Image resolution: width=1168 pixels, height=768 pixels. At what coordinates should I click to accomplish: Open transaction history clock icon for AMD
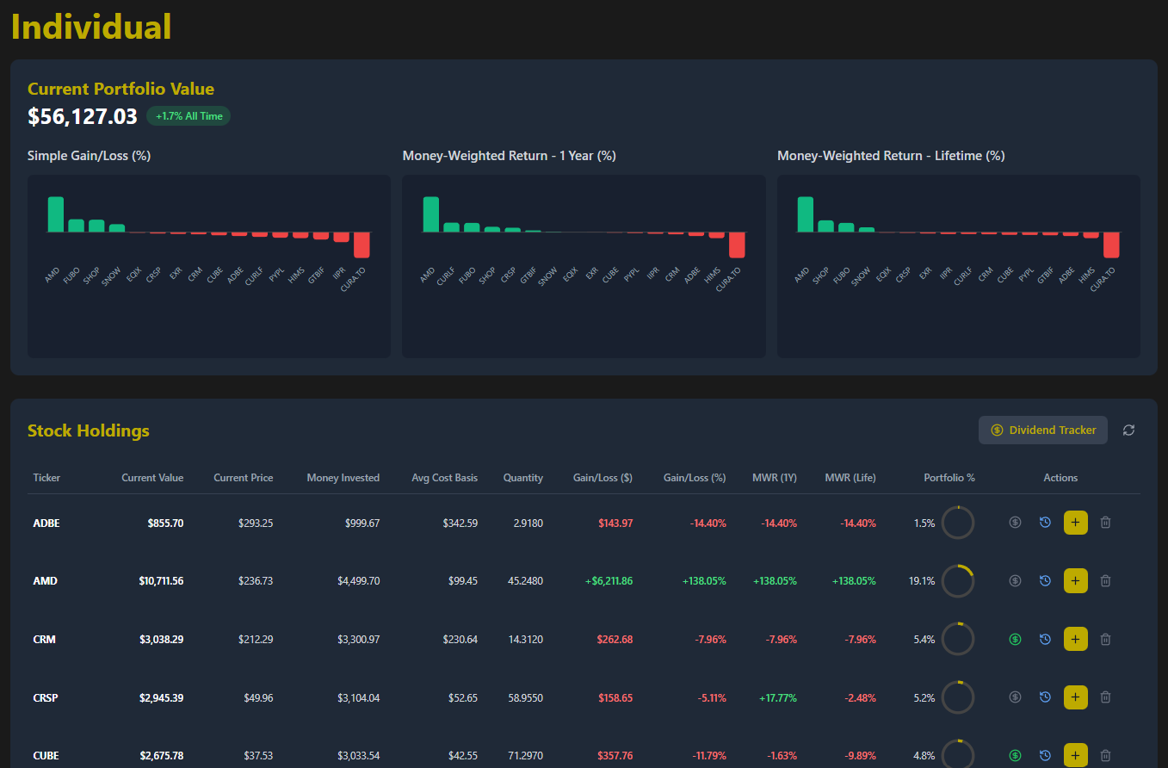1045,580
